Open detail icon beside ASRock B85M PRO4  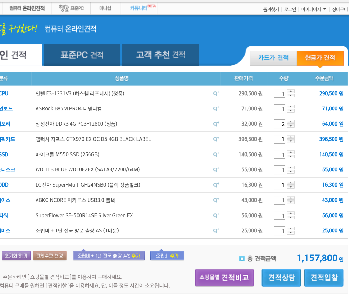[x=216, y=109]
